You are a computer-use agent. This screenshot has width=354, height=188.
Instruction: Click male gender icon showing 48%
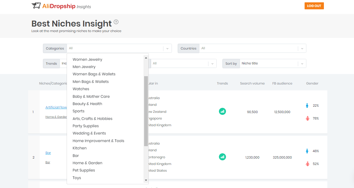(x=307, y=151)
